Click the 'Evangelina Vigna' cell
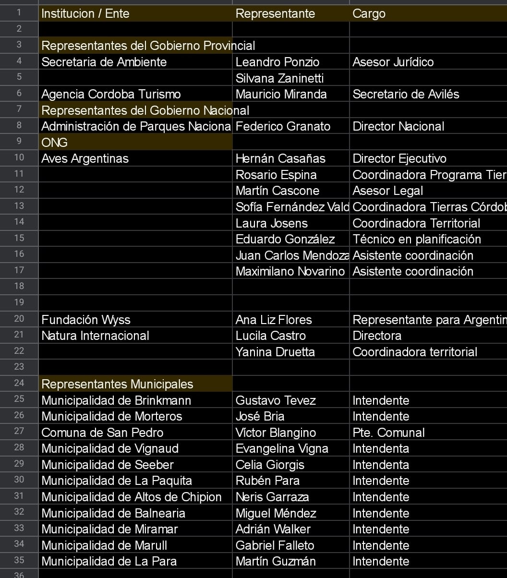The width and height of the screenshot is (507, 578). [x=291, y=448]
